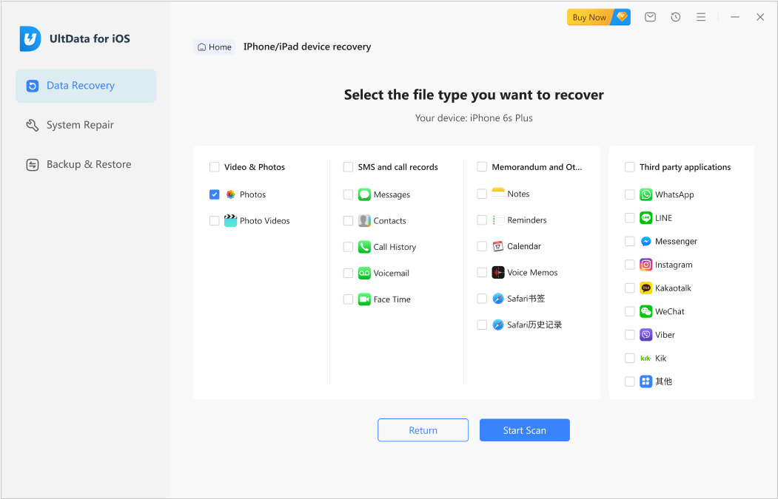Select the Notes checkbox
Image resolution: width=778 pixels, height=499 pixels.
pos(482,194)
